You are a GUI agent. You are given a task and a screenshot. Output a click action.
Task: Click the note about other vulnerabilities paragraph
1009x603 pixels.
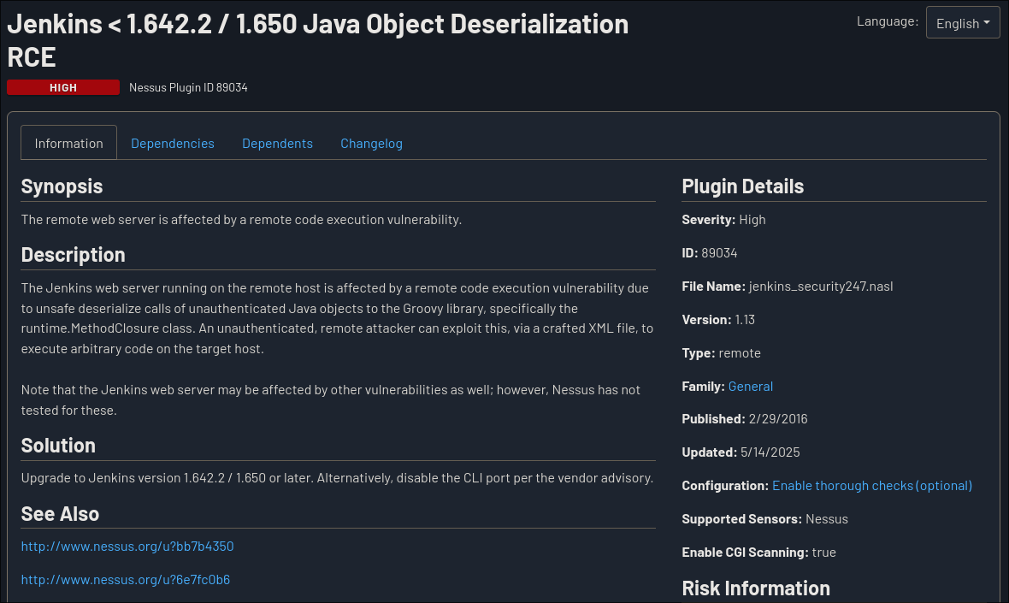tap(331, 399)
